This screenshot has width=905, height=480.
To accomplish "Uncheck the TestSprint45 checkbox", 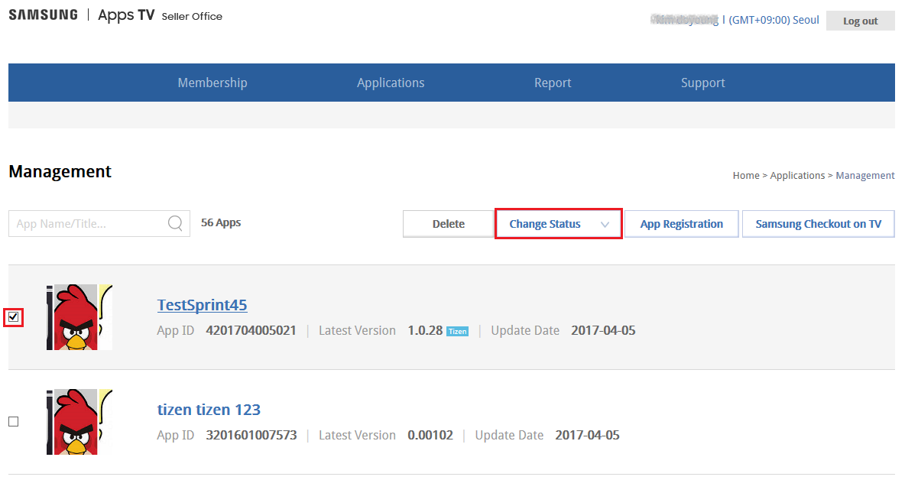I will [13, 317].
